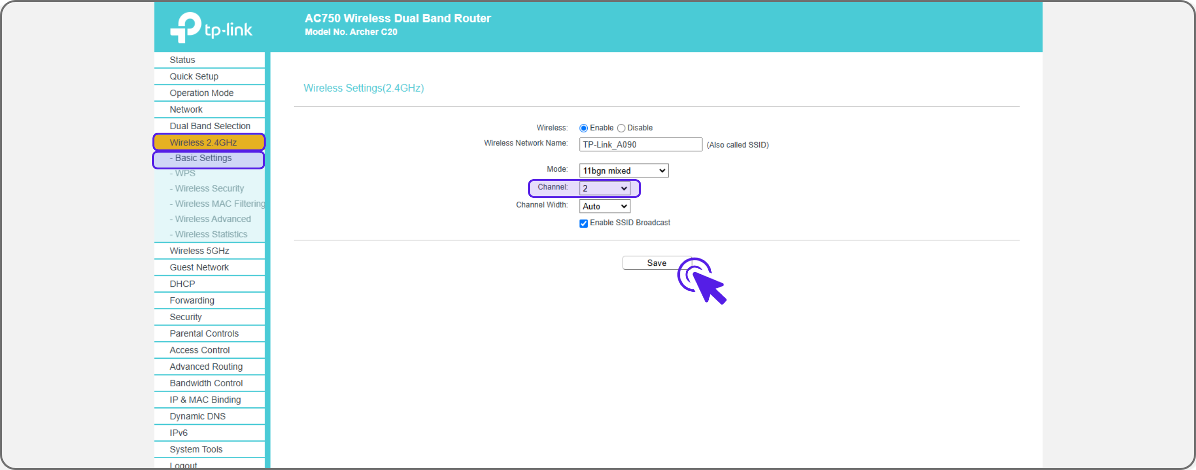The width and height of the screenshot is (1196, 470).
Task: Select the Enable wireless radio button
Action: pyautogui.click(x=583, y=128)
